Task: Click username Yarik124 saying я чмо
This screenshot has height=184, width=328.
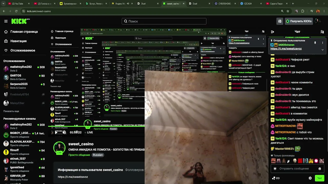Action: [x=281, y=66]
